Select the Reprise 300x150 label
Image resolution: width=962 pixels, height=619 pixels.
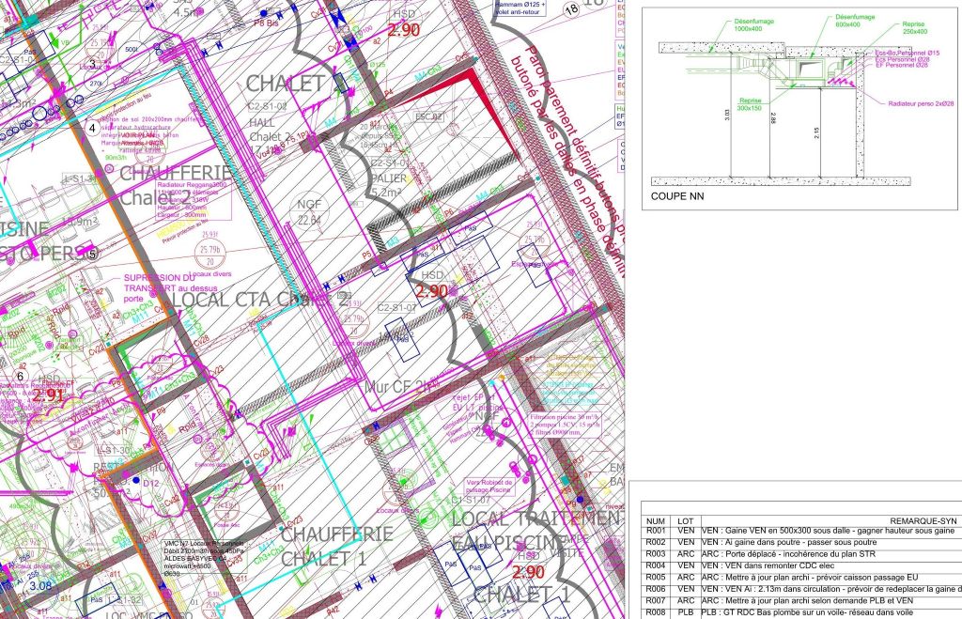750,103
